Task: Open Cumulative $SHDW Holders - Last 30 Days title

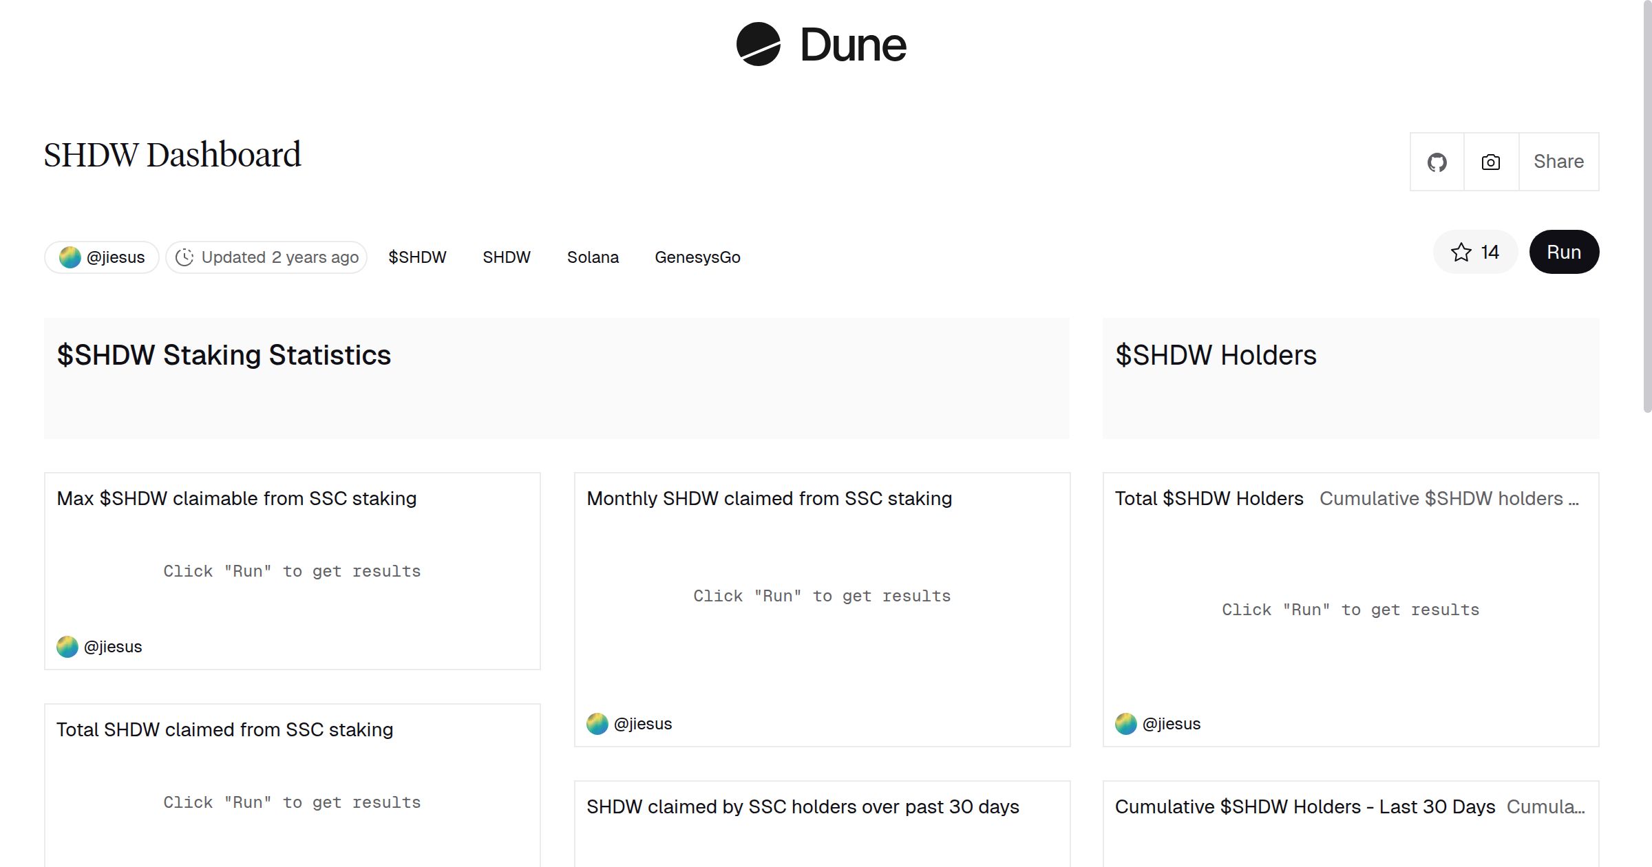Action: pyautogui.click(x=1304, y=807)
